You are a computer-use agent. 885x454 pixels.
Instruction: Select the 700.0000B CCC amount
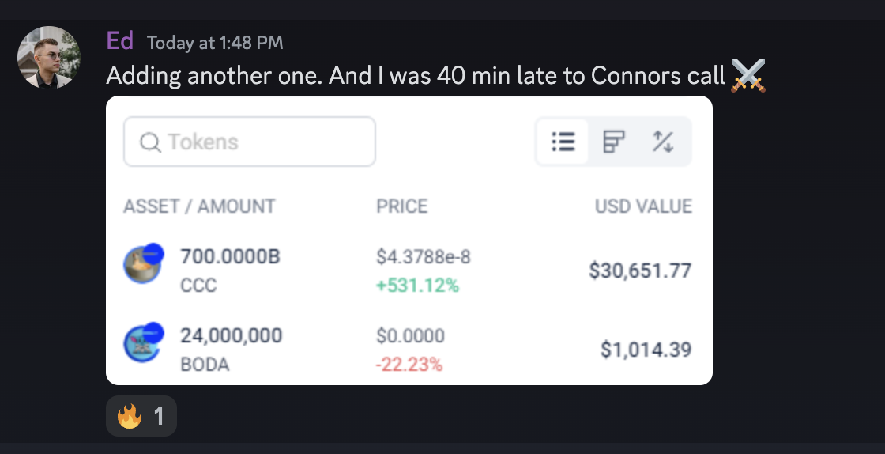tap(230, 257)
